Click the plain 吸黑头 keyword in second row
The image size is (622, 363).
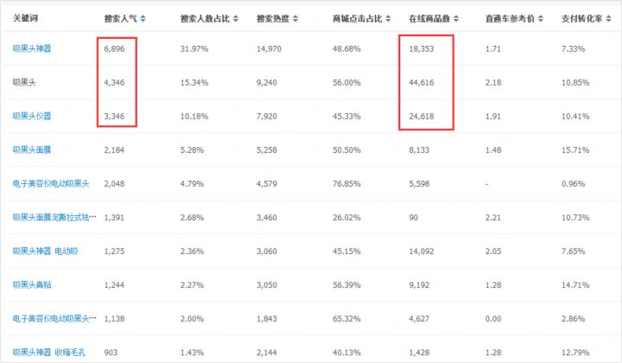(x=24, y=82)
